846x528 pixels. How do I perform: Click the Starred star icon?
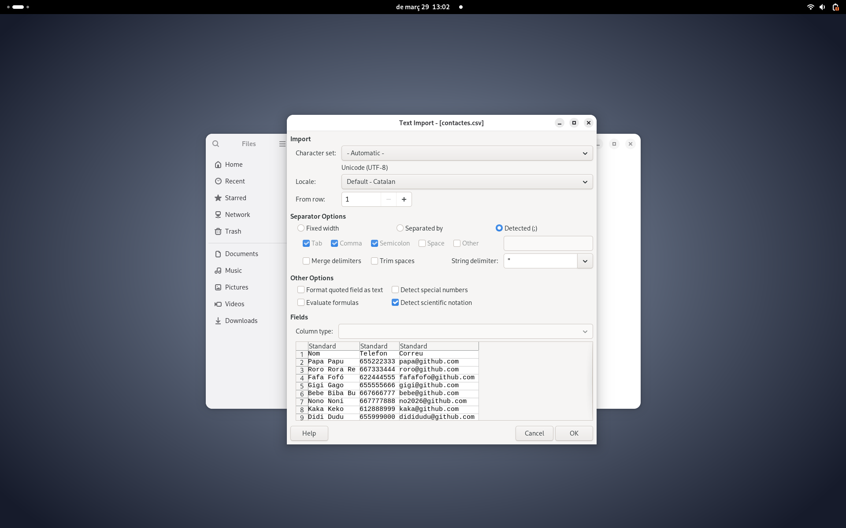coord(218,198)
